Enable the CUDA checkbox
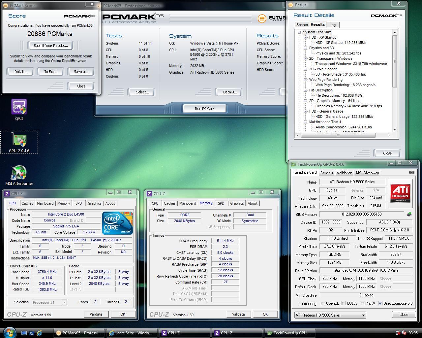 coord(344,303)
